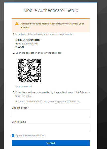Uncheck 'Sign out from other devices' checkbox

pyautogui.click(x=13, y=136)
